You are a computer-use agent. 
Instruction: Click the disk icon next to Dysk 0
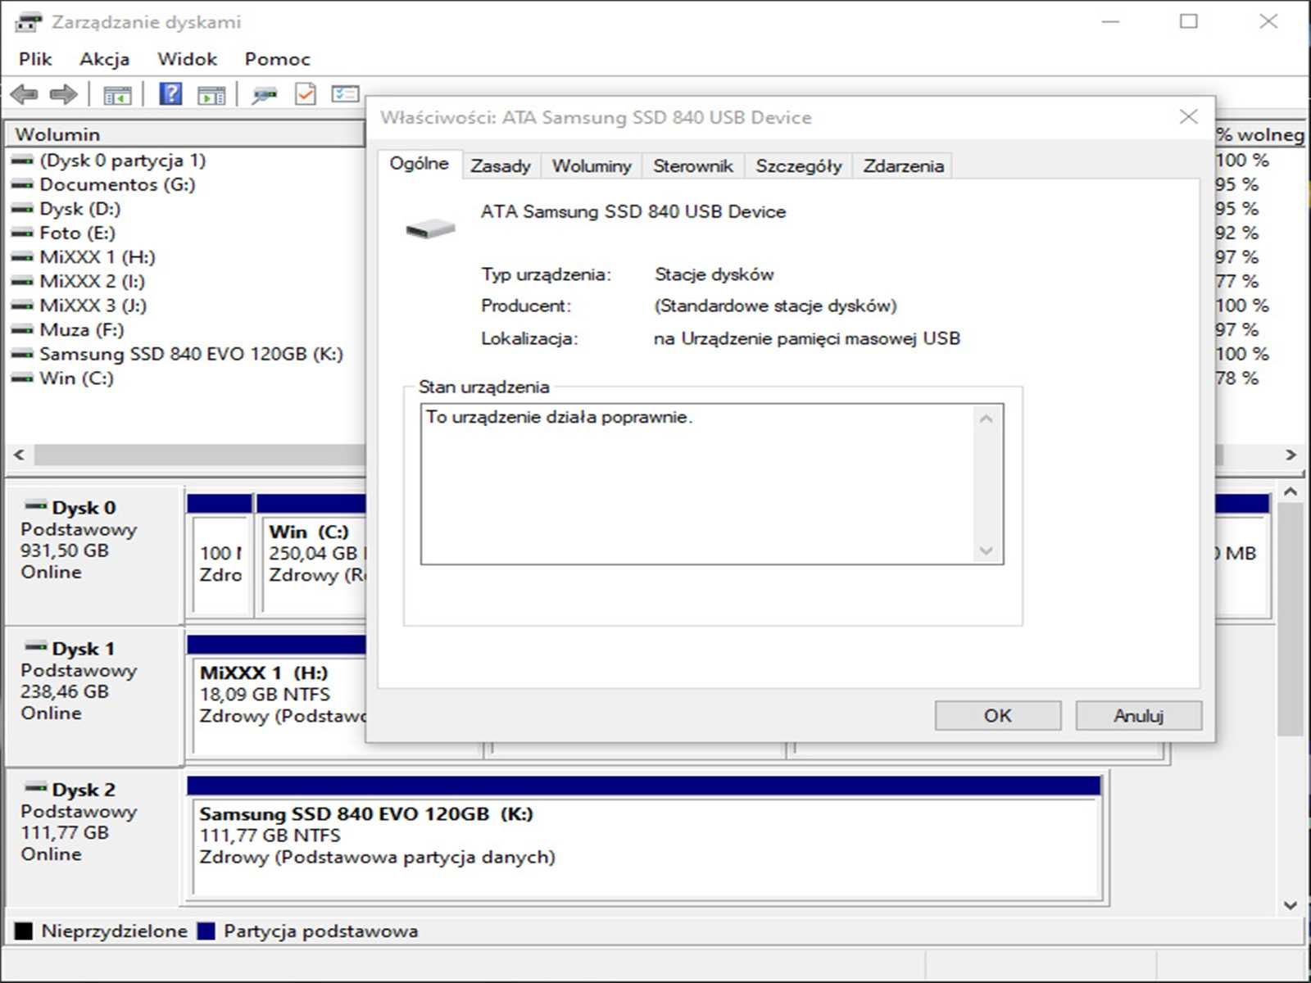click(x=36, y=505)
